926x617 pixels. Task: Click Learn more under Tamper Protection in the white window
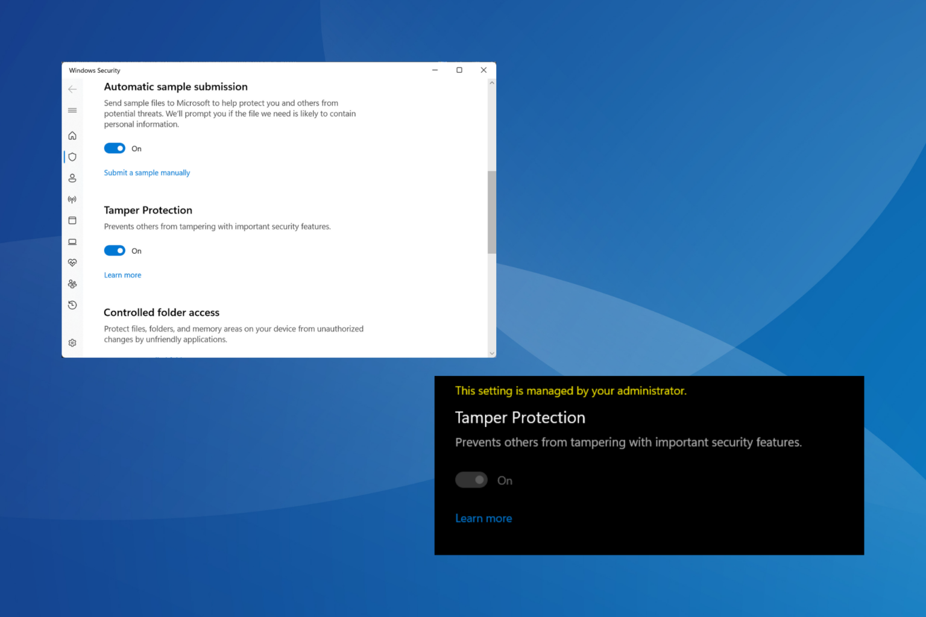pos(122,275)
